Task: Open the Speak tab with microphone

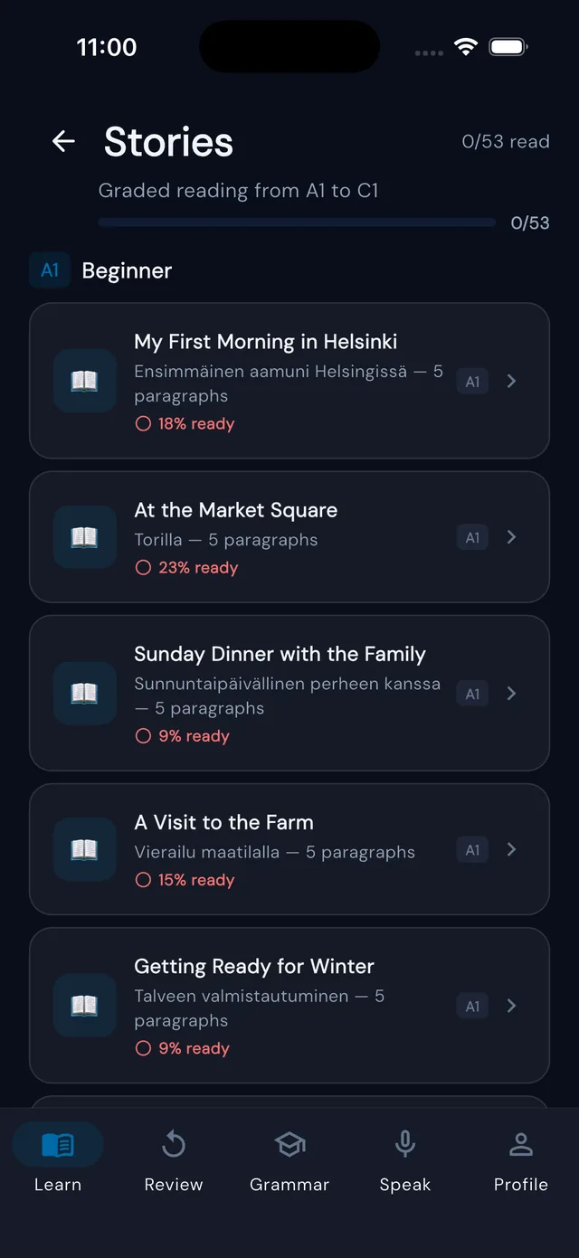Action: pyautogui.click(x=405, y=1161)
